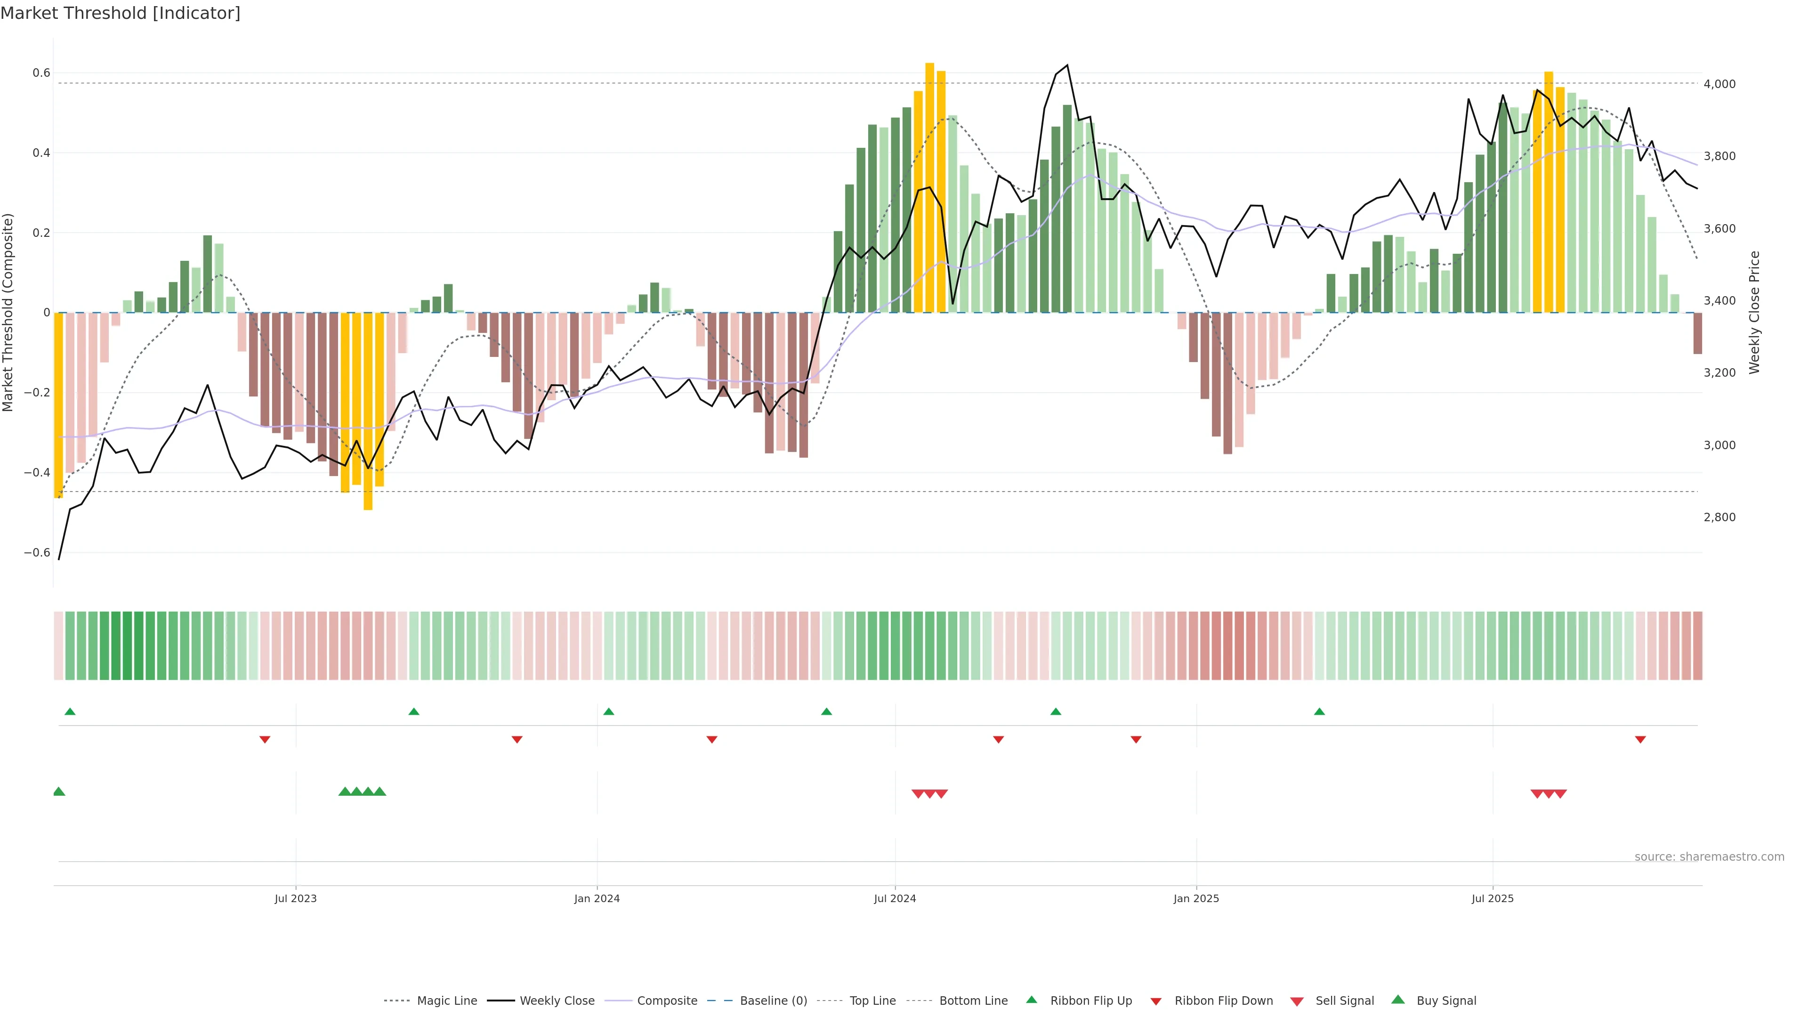Viewport: 1808px width, 1017px height.
Task: Click ribbon flip up marker after Jan 2024
Action: coord(608,712)
